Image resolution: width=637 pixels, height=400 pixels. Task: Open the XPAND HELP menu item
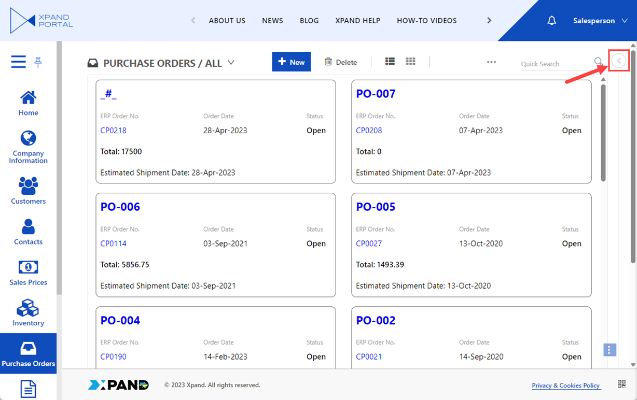pos(357,21)
